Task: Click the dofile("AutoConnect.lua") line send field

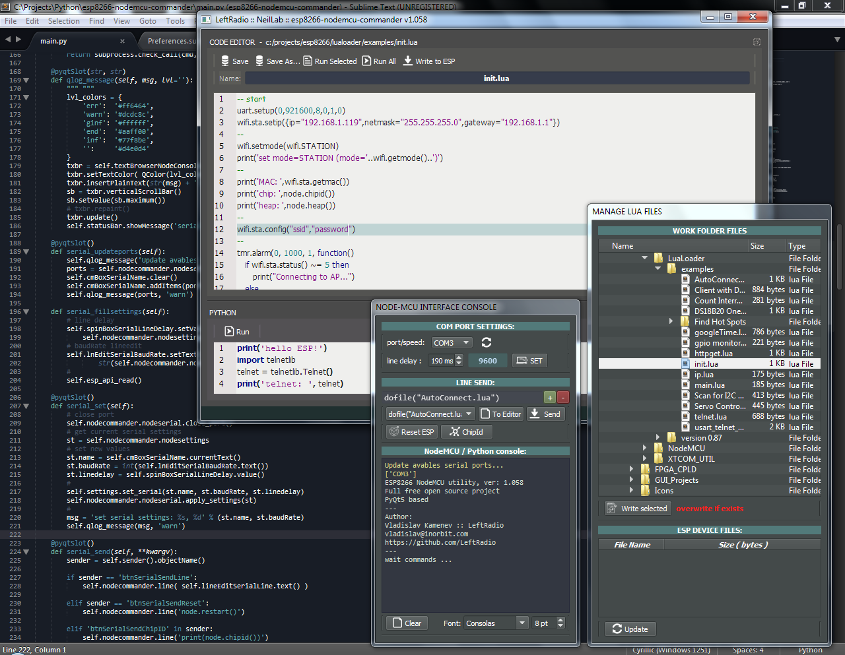Action: (462, 397)
